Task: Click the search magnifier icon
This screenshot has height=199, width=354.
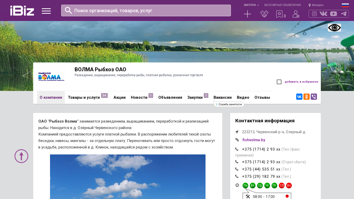Action: click(x=68, y=10)
